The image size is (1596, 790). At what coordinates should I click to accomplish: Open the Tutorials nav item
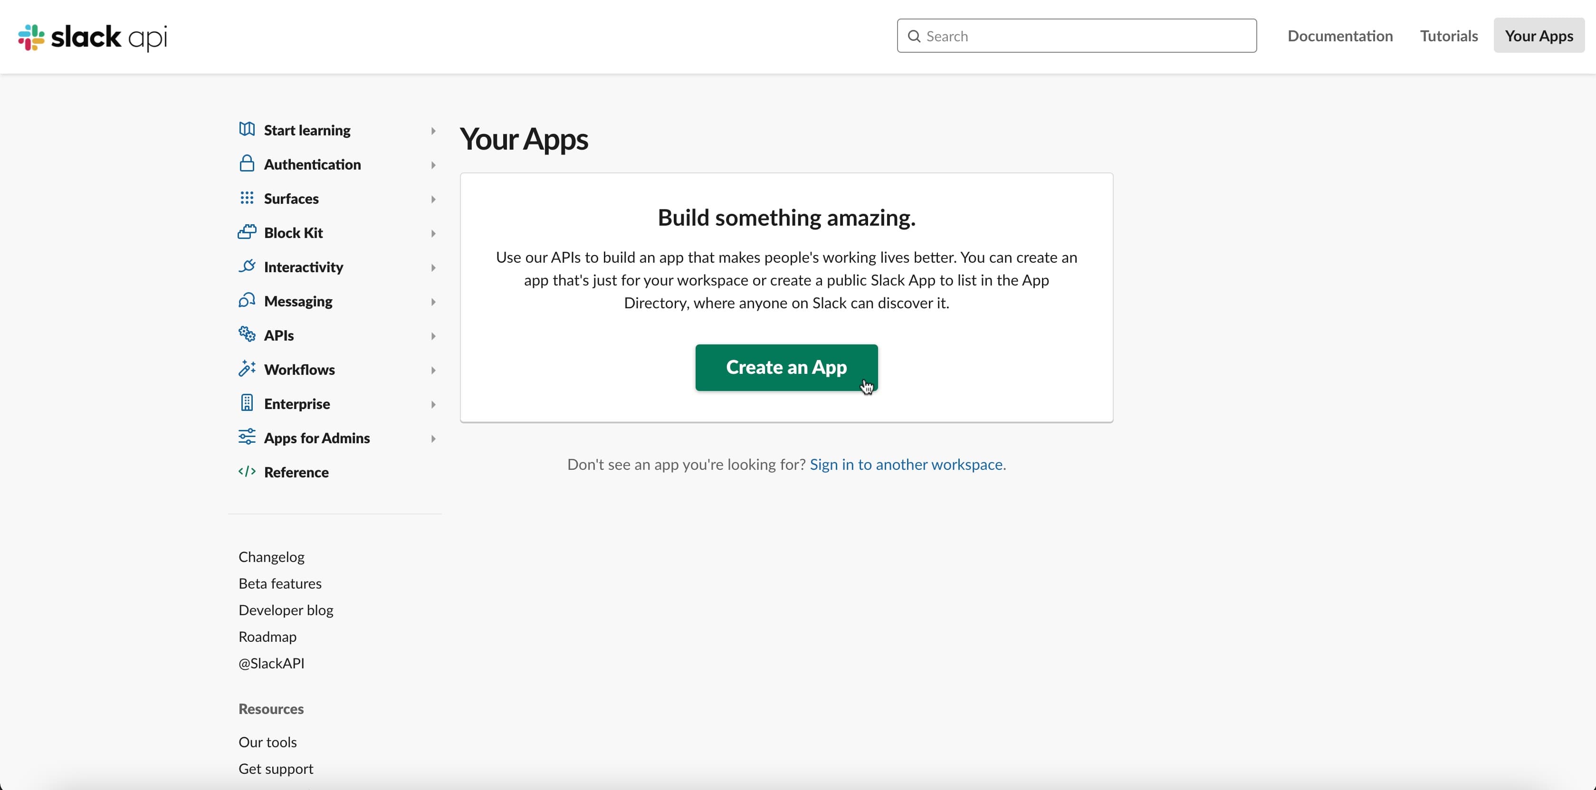(1449, 36)
